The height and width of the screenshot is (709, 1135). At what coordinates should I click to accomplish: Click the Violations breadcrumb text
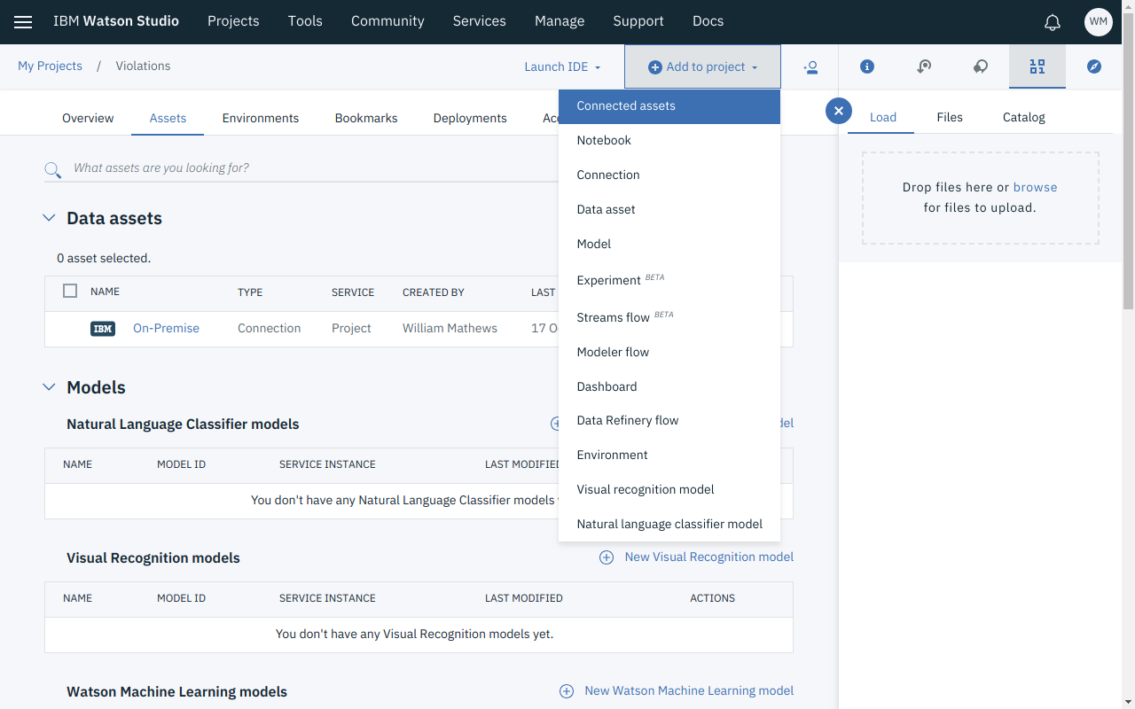click(x=143, y=66)
